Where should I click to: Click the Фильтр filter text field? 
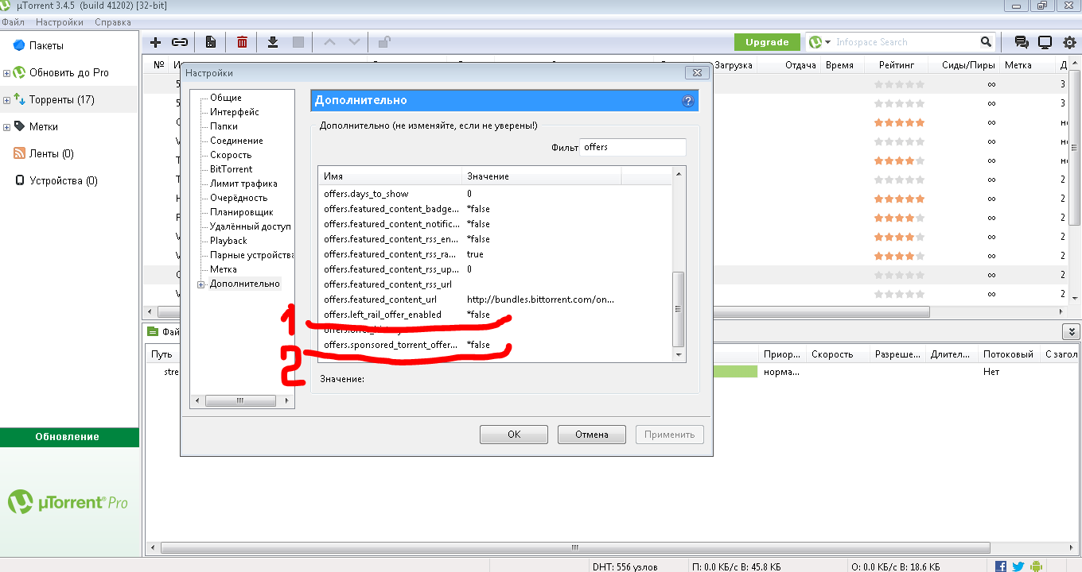pyautogui.click(x=633, y=147)
